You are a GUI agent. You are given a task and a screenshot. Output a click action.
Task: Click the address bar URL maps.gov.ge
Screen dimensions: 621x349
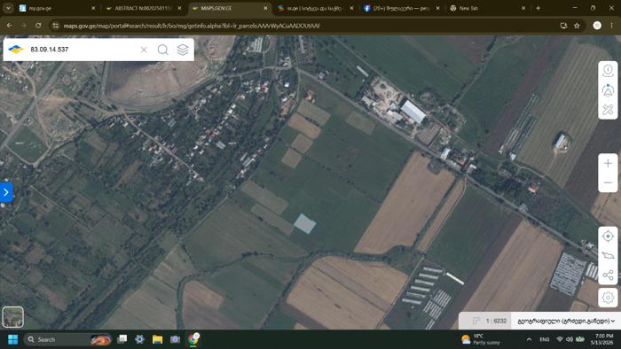tap(192, 26)
